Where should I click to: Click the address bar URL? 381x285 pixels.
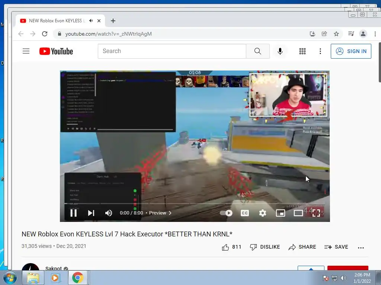(x=108, y=34)
